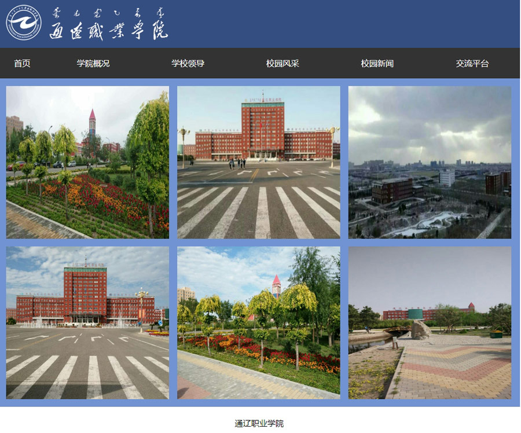Click the clock tower in top-left photo
The image size is (521, 433).
pyautogui.click(x=92, y=123)
